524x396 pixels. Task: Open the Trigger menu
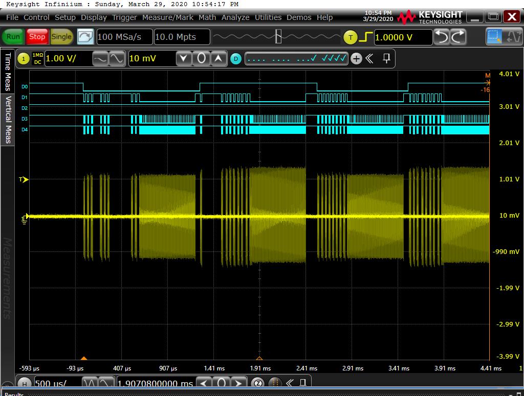point(124,17)
